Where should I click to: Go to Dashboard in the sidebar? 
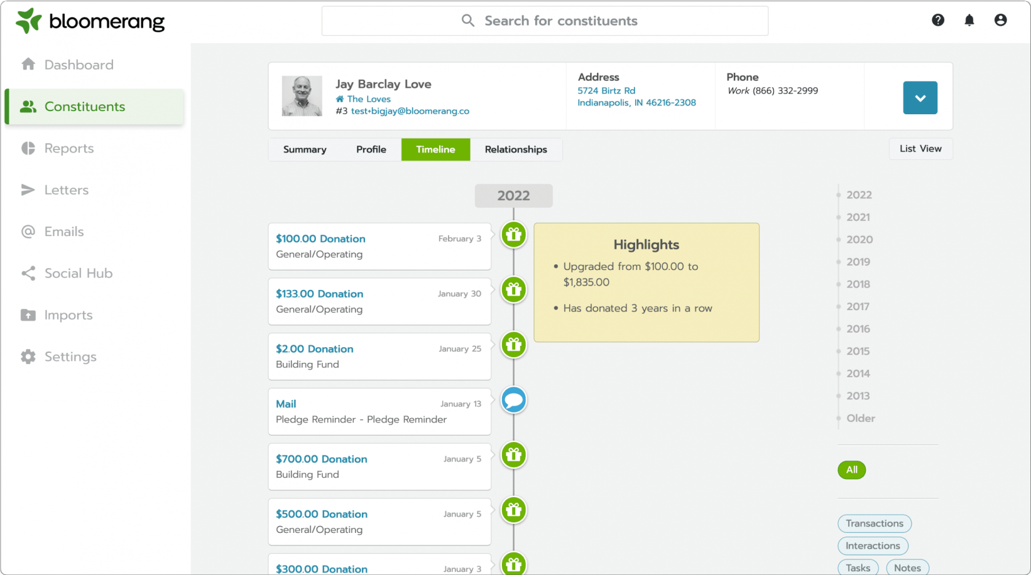(94, 65)
